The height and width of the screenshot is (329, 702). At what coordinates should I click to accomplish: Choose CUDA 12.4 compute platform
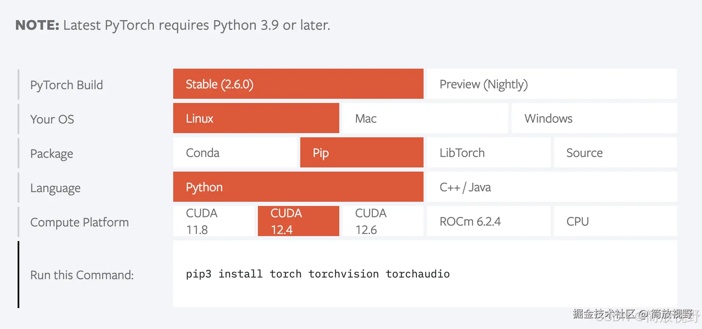point(299,221)
